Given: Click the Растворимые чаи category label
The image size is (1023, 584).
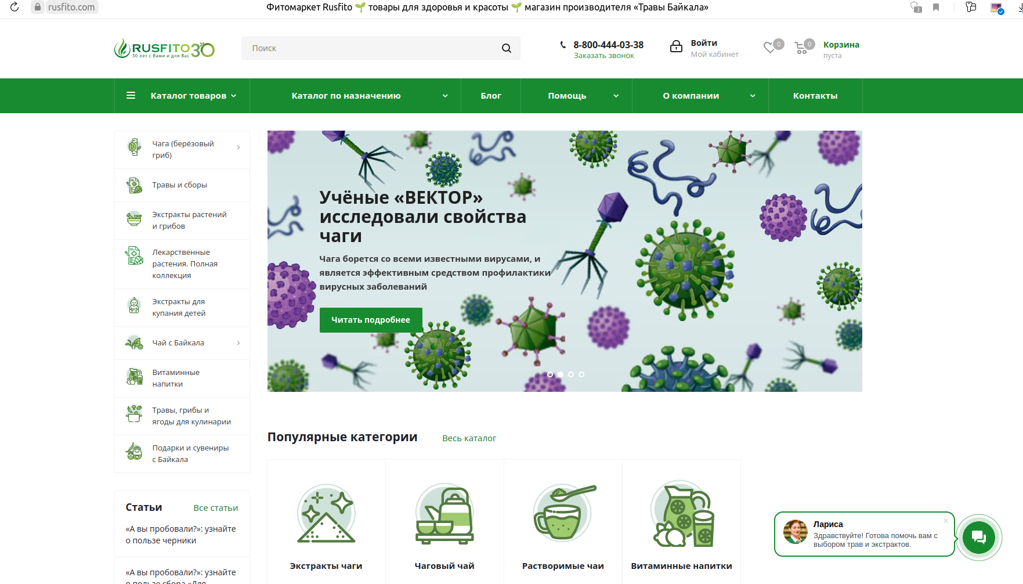Looking at the screenshot, I should (x=563, y=566).
